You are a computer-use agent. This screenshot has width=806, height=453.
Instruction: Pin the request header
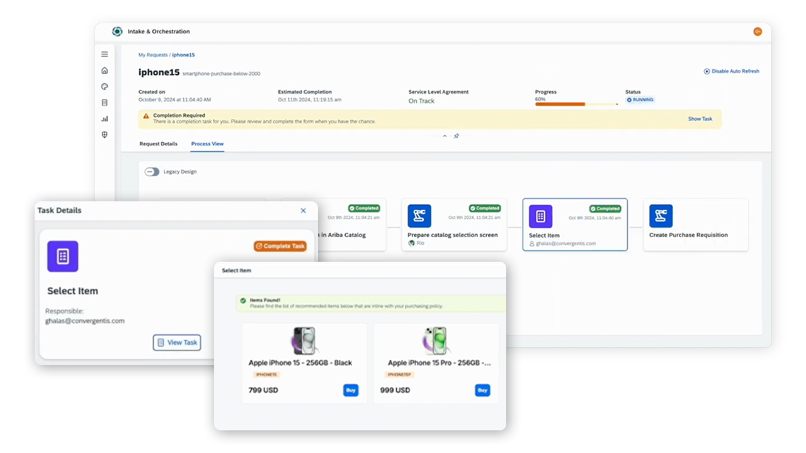[457, 136]
